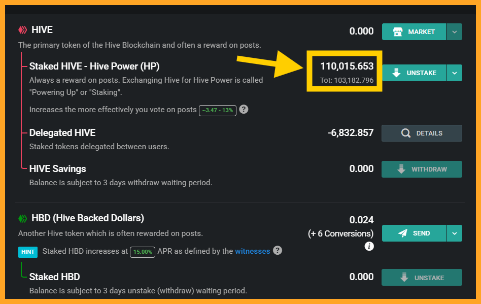Open the dropdown arrow next to Market
Image resolution: width=481 pixels, height=304 pixels.
coord(454,31)
